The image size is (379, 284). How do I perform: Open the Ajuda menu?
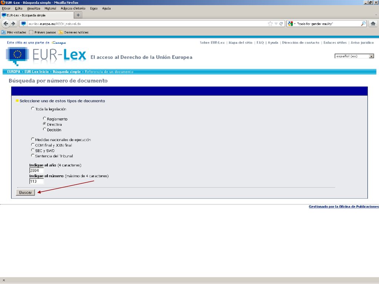point(106,8)
